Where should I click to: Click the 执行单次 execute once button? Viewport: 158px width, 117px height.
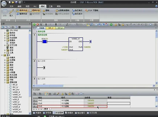coord(77,10)
